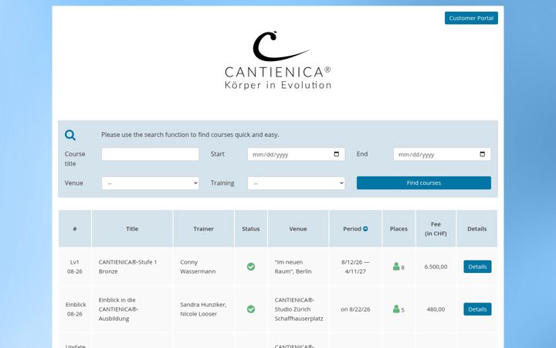The height and width of the screenshot is (348, 556).
Task: Click the Fee (in CHF) column header
Action: tap(436, 229)
